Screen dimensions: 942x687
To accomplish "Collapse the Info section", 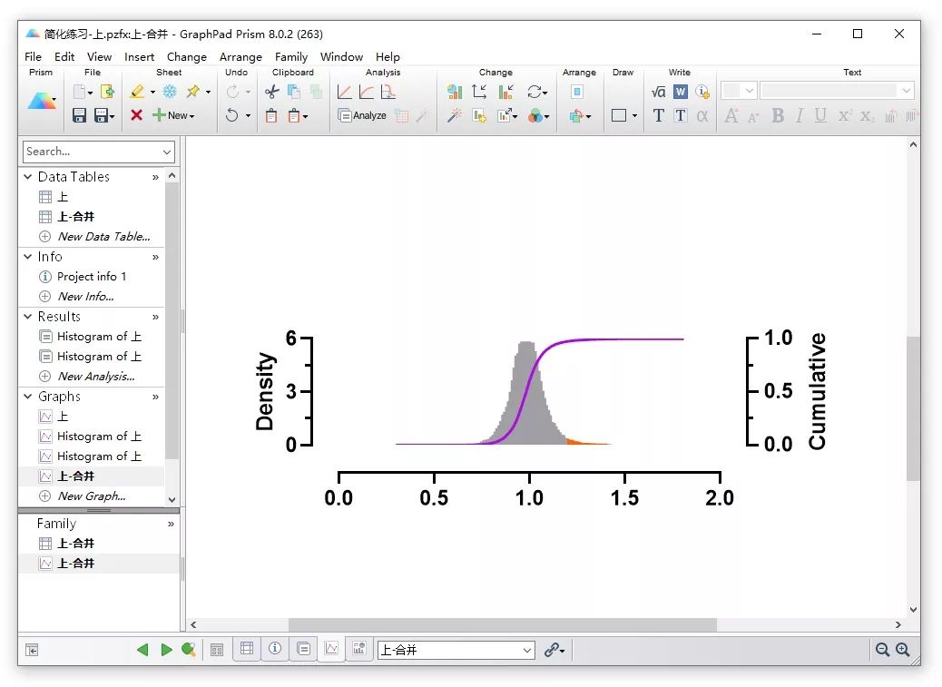I will (27, 257).
